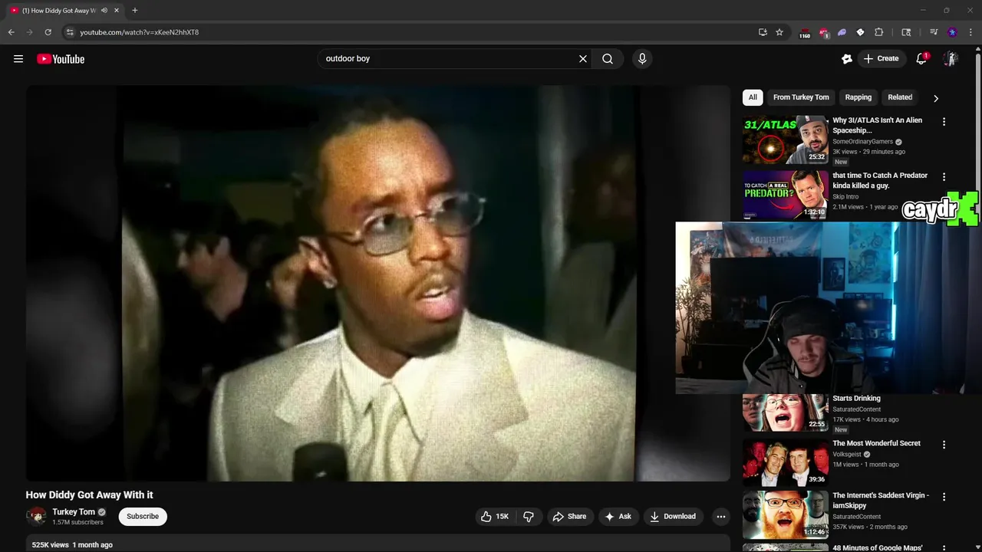Click SomeOrdinaryGamers channel name
Viewport: 982px width, 552px height.
click(862, 142)
